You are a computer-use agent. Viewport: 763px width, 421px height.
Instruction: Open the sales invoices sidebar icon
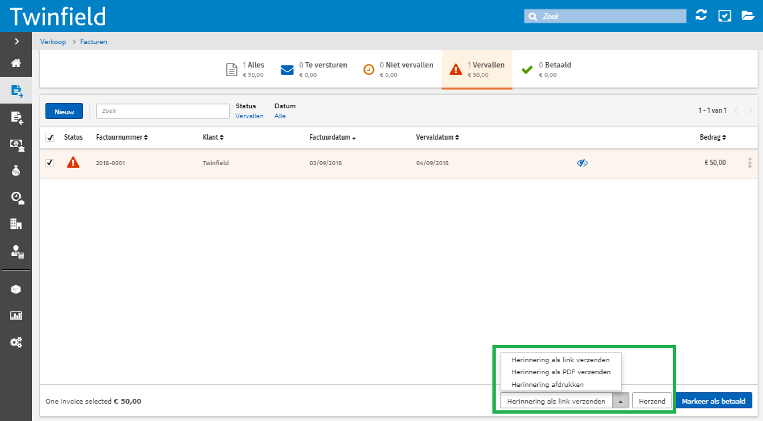click(x=16, y=90)
